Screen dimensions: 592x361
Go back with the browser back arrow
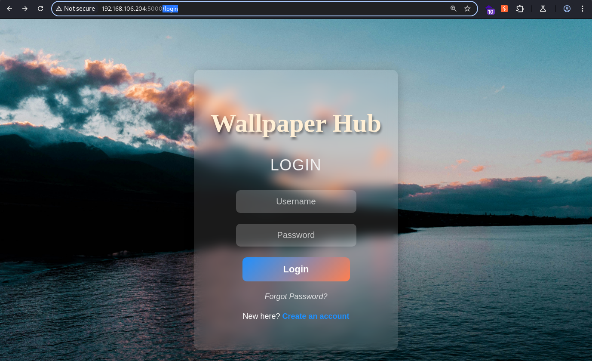click(x=9, y=9)
